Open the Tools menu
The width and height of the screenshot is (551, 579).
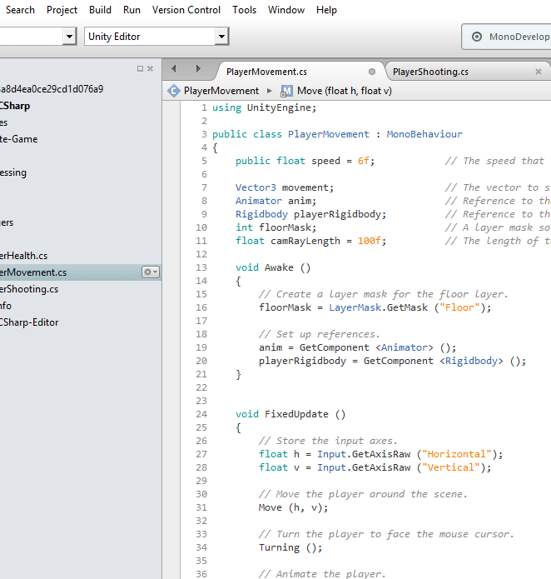244,10
